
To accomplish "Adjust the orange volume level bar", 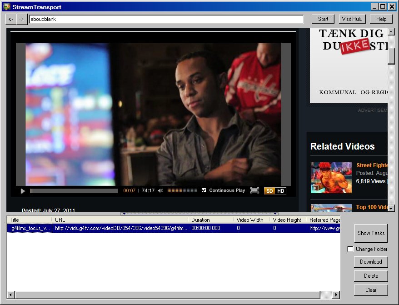I will (x=182, y=190).
